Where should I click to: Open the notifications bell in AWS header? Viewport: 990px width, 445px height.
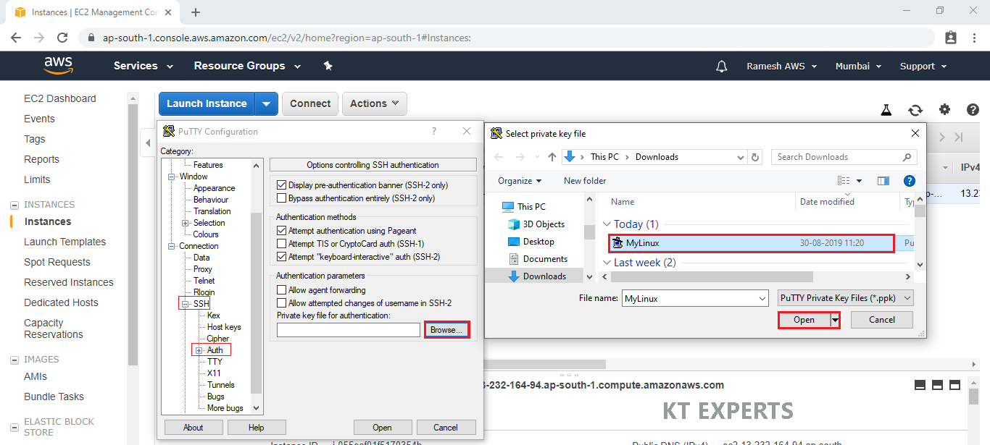click(x=721, y=66)
